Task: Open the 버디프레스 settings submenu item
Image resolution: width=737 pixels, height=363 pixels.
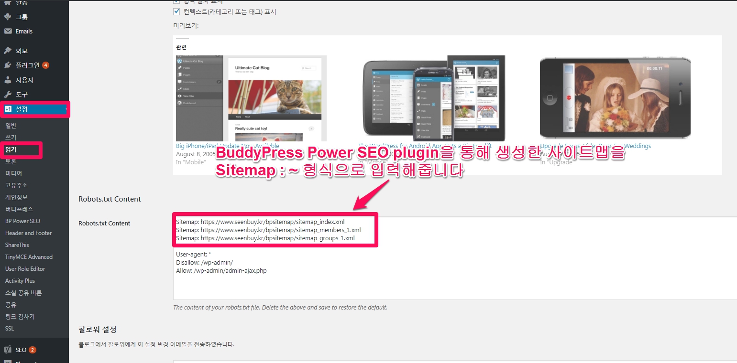Action: coord(19,209)
